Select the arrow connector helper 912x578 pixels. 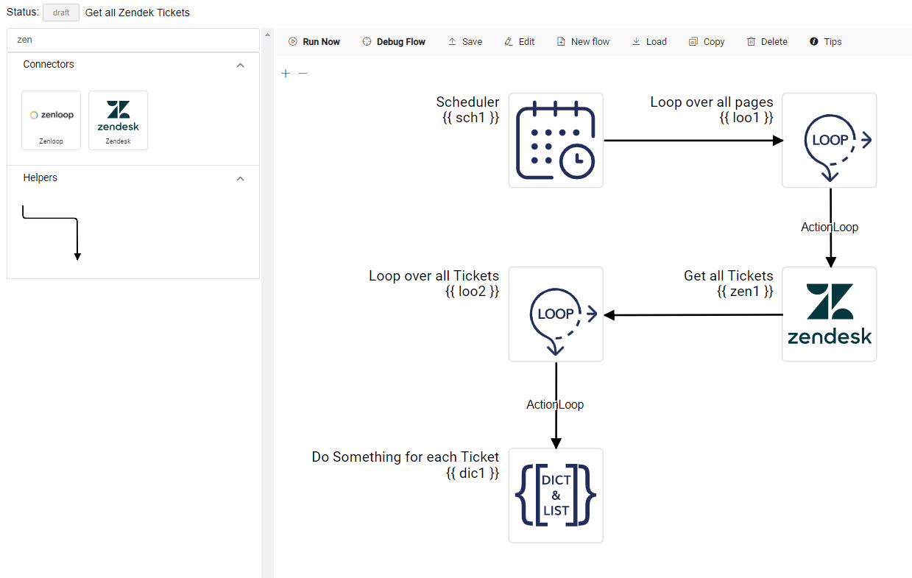coord(52,233)
